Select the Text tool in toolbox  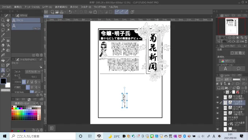(x=3, y=70)
